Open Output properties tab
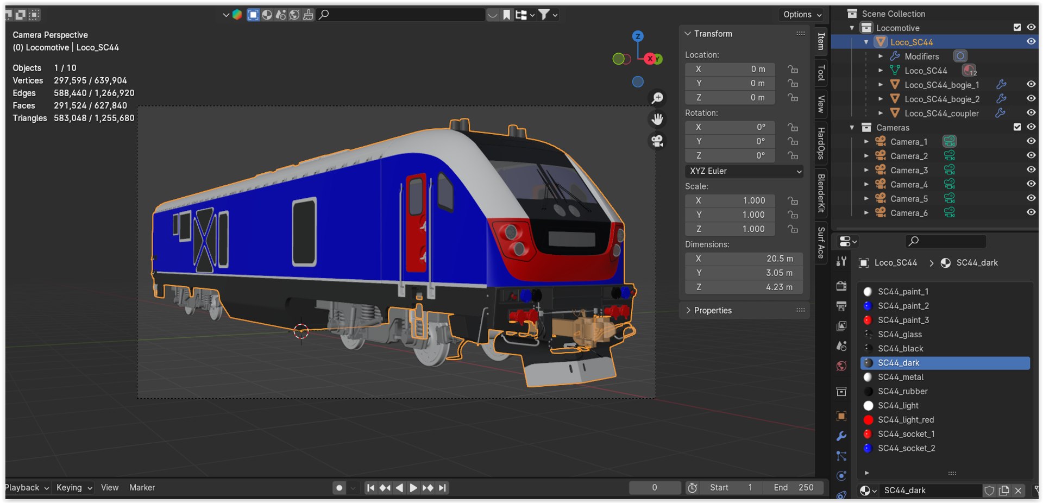Image resolution: width=1043 pixels, height=503 pixels. 841,306
